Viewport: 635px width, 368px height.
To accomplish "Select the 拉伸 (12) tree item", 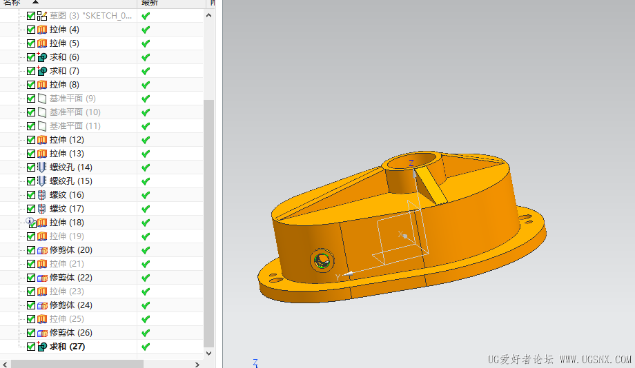I will [67, 140].
